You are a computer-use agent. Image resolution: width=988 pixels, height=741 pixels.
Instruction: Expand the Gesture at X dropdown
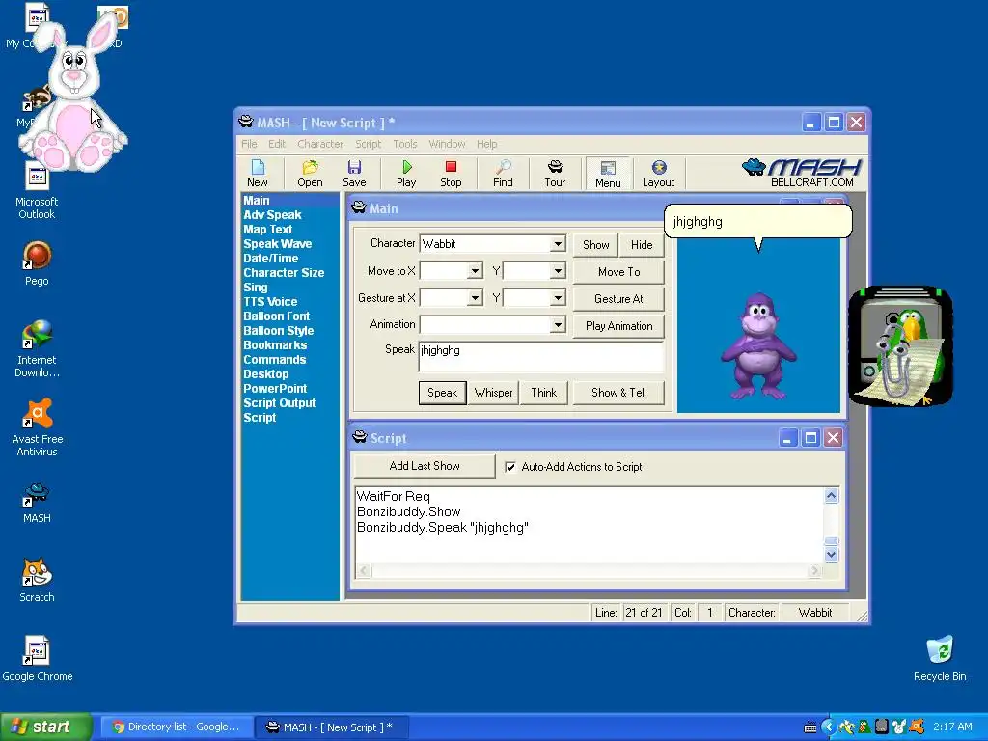475,297
